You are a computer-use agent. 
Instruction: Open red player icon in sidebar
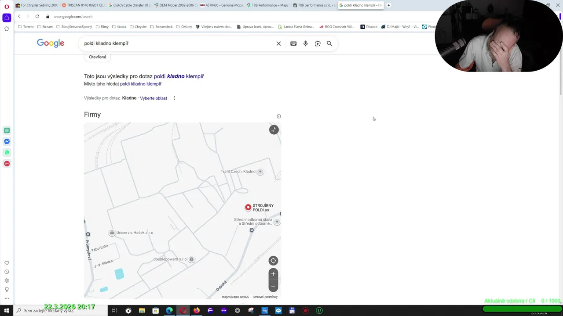coord(7,164)
